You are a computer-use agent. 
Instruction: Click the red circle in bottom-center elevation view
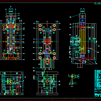(x=47, y=81)
